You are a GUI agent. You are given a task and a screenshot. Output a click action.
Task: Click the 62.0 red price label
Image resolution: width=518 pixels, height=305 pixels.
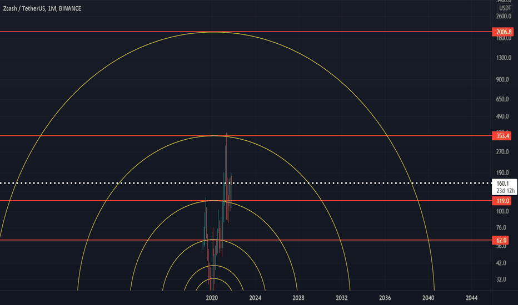tap(501, 240)
